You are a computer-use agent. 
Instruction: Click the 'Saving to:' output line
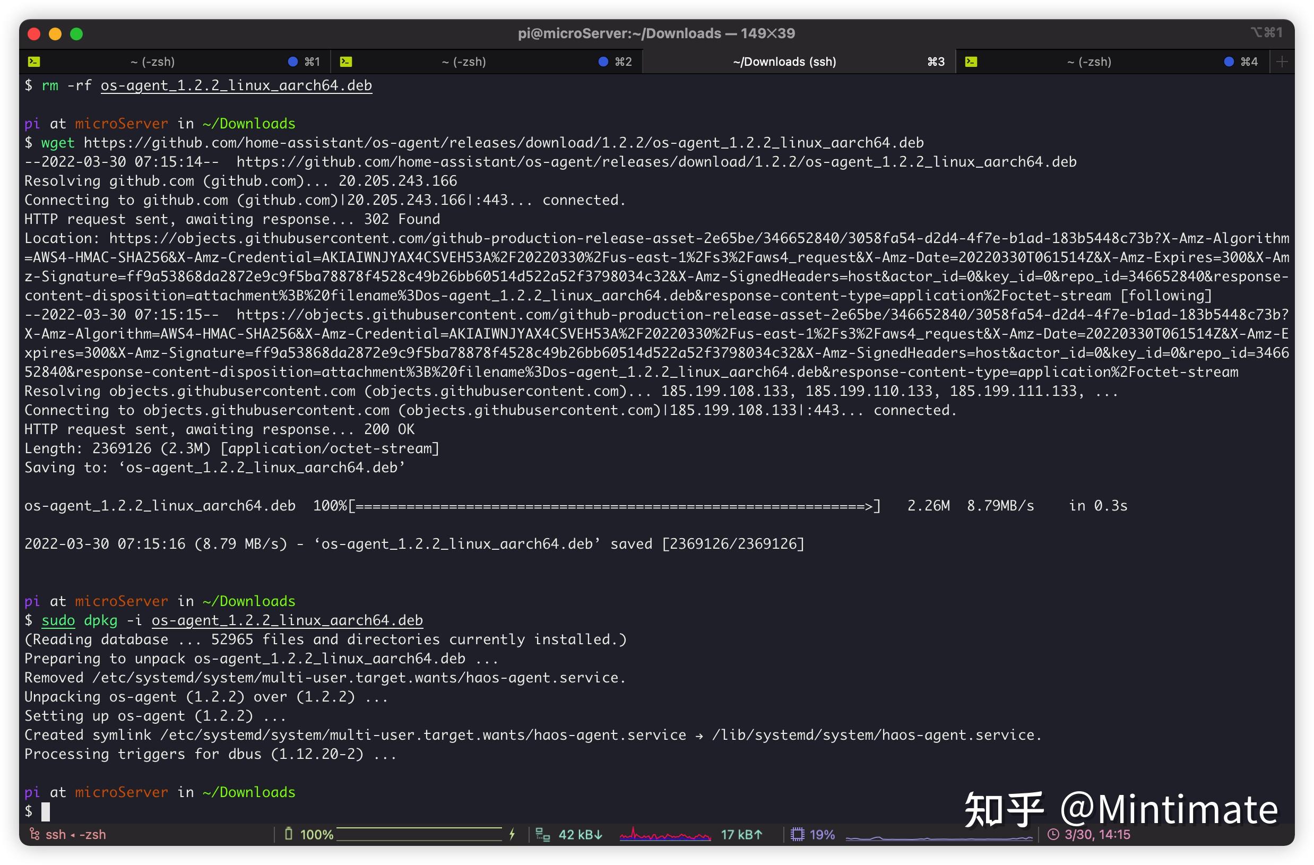pyautogui.click(x=215, y=468)
